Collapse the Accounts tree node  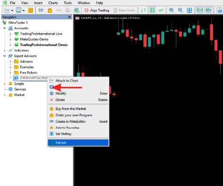pos(5,28)
